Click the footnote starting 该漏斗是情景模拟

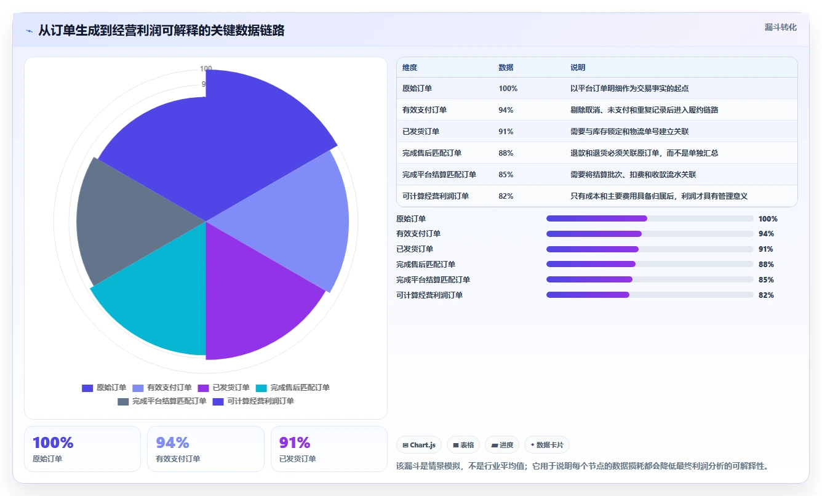pos(582,466)
